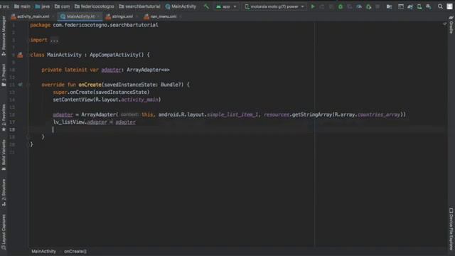Viewport: 455px width, 256px height.
Task: Click the override gutter icon beside onCreate
Action: pyautogui.click(x=20, y=85)
